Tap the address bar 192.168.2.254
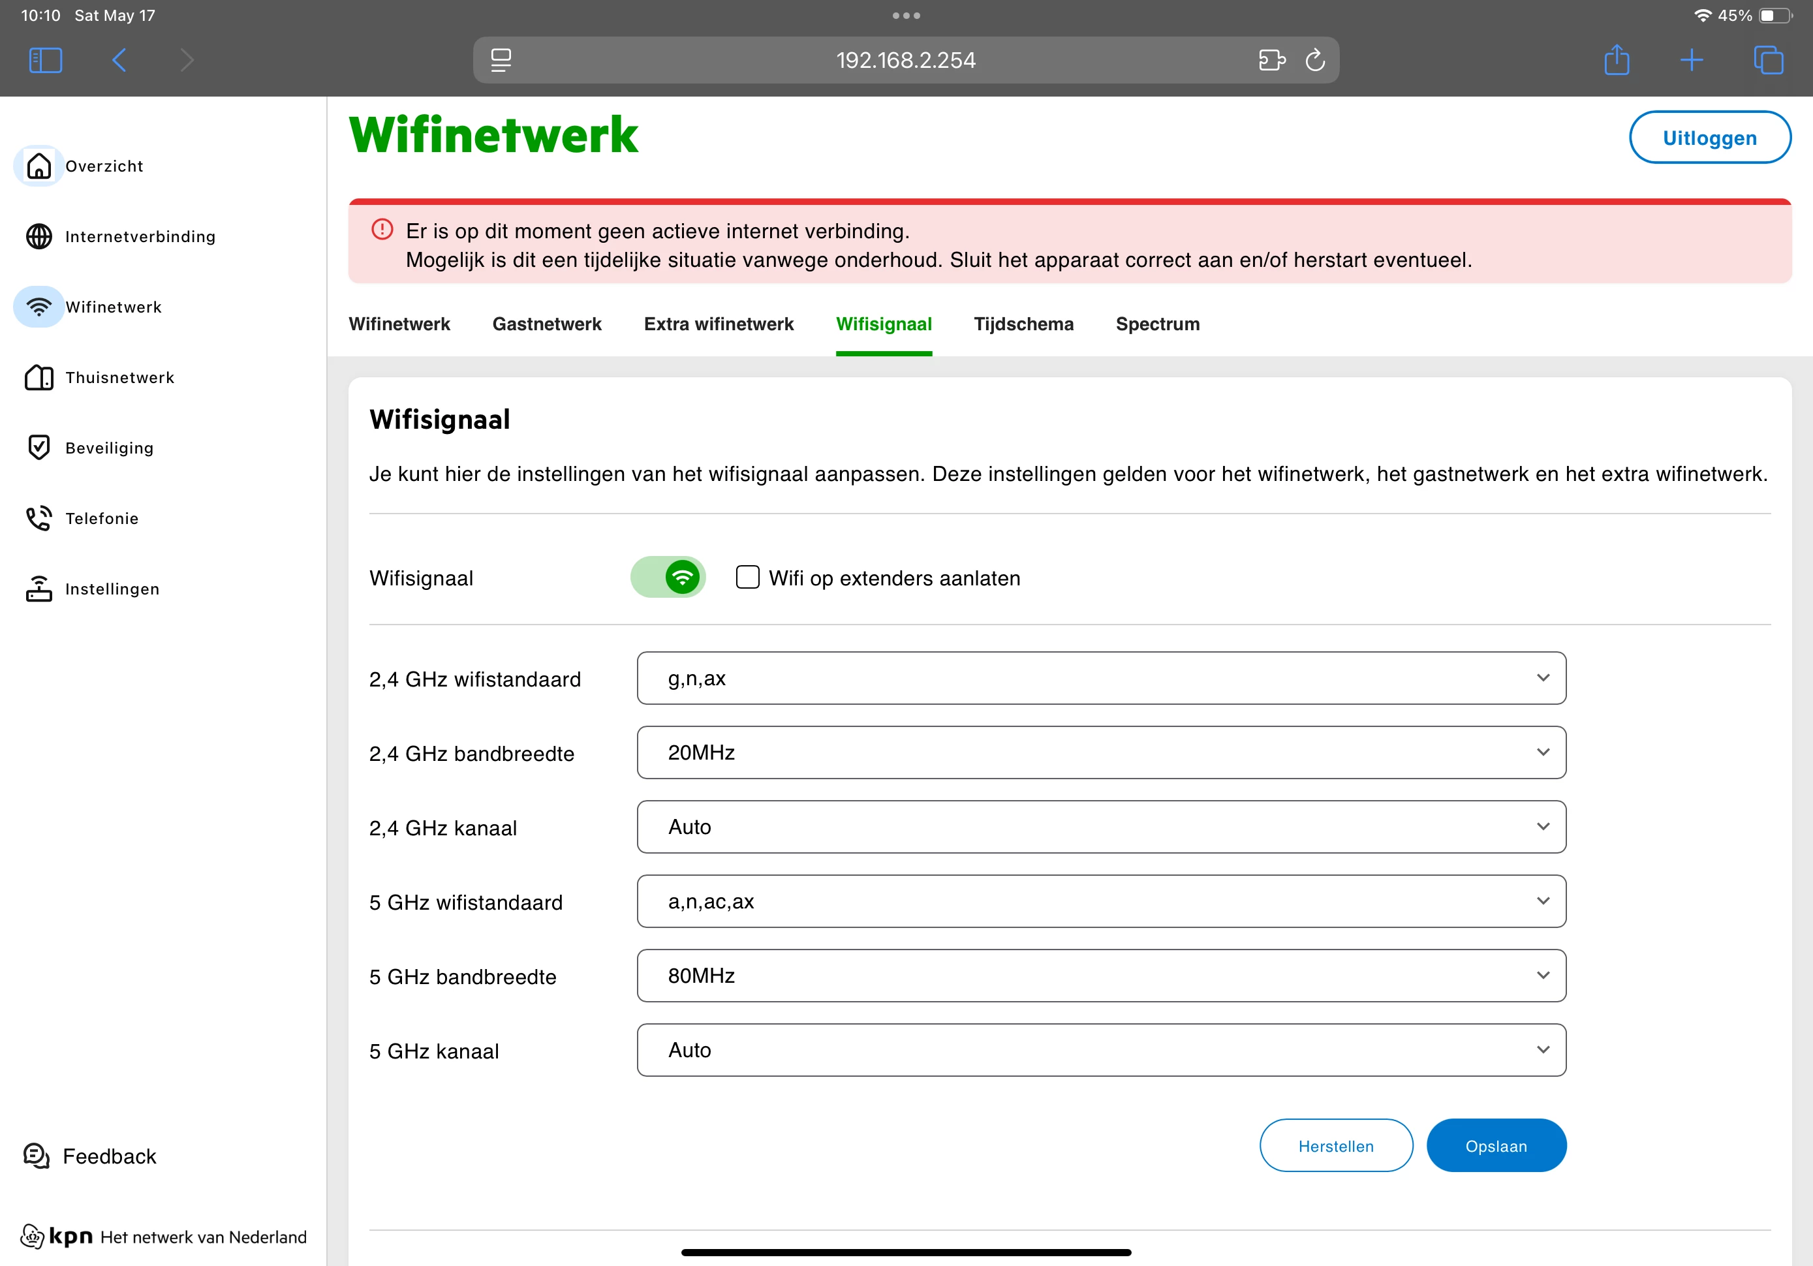 (905, 60)
